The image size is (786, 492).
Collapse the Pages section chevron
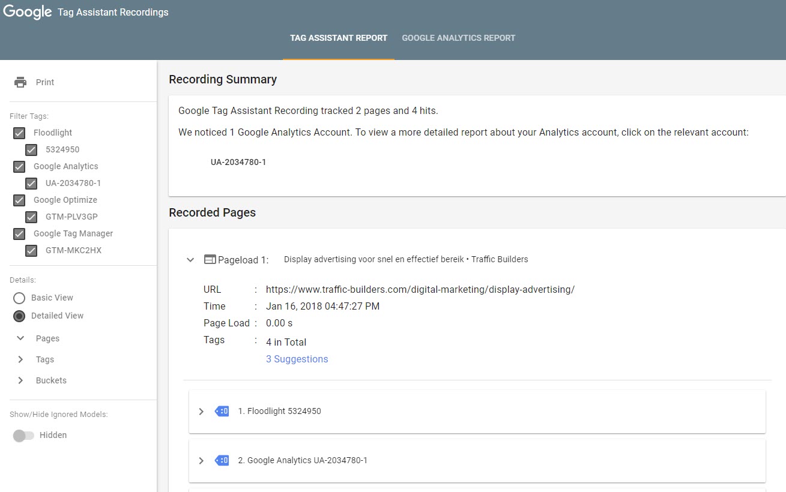pyautogui.click(x=20, y=338)
